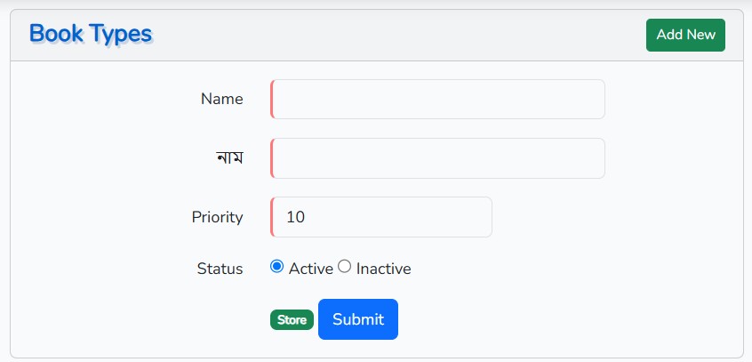Image resolution: width=752 pixels, height=362 pixels.
Task: Click the Priority field label
Action: click(217, 217)
